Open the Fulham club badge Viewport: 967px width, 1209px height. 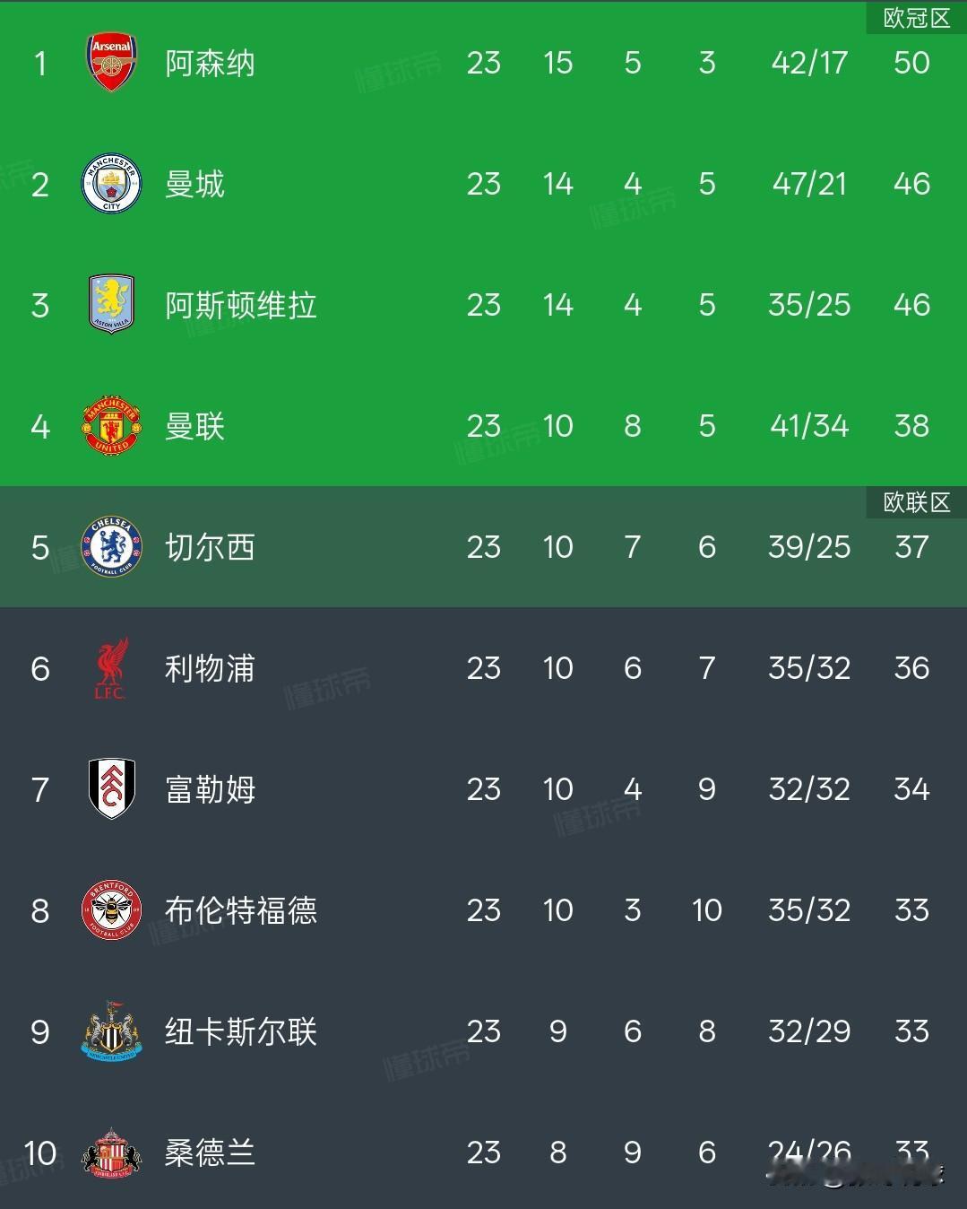click(112, 789)
